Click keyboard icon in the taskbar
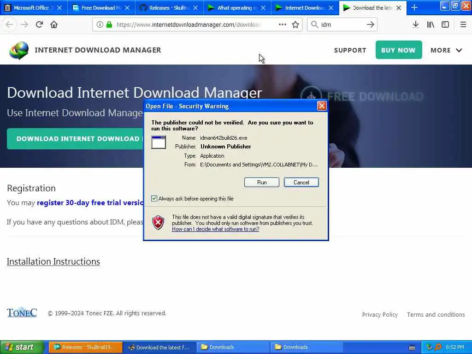 point(412,348)
